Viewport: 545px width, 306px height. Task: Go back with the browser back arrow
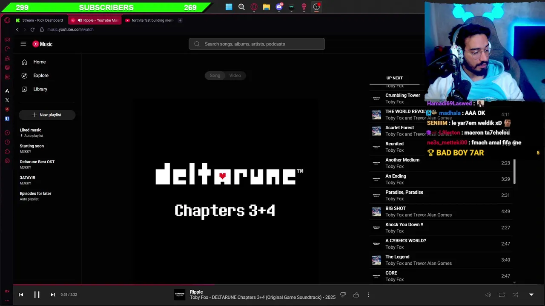pos(17,30)
